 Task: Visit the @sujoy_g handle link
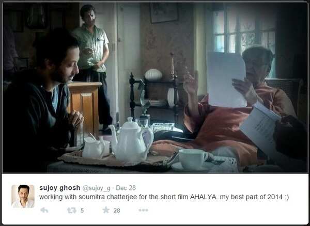tap(96, 188)
